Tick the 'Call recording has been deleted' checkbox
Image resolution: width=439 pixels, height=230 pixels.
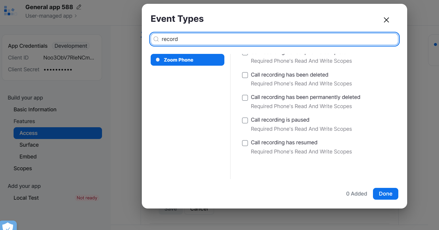(x=245, y=75)
